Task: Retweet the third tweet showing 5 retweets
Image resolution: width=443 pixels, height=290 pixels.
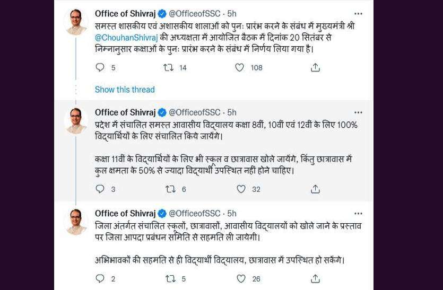Action: [x=170, y=279]
